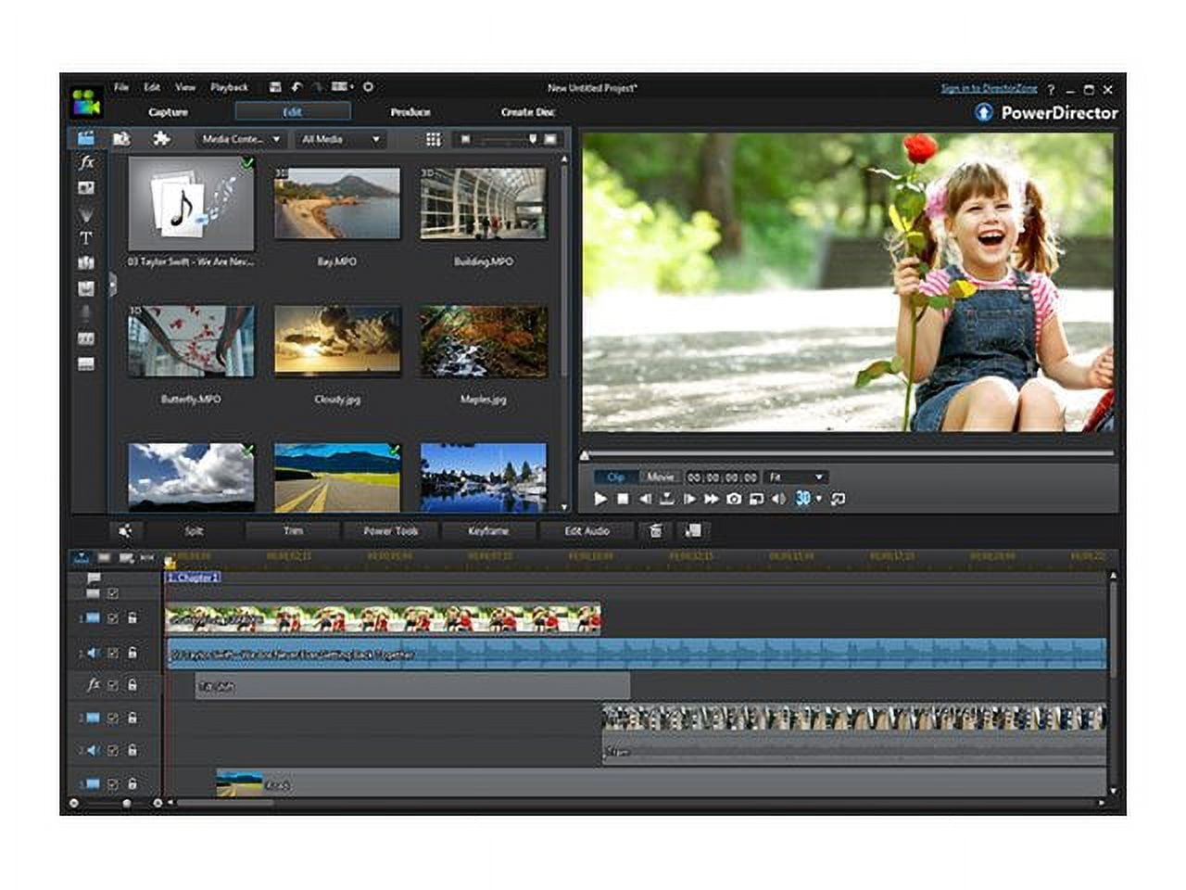Image resolution: width=1186 pixels, height=890 pixels.
Task: Open the Title Room (T icon)
Action: 86,238
